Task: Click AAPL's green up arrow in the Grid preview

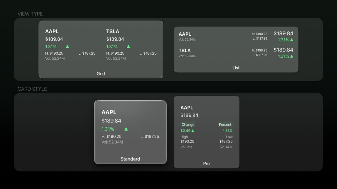Action: click(x=67, y=46)
